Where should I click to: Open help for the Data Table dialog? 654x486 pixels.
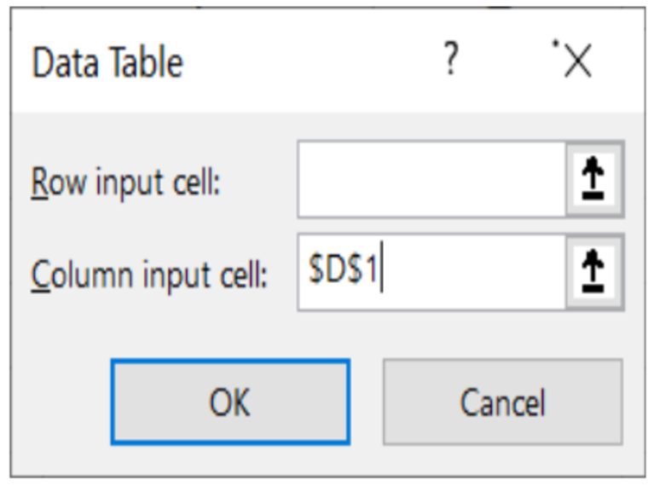(x=451, y=62)
